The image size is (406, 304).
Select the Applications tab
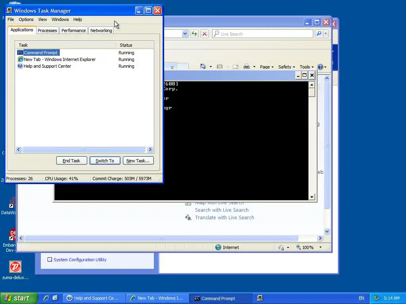coord(22,30)
